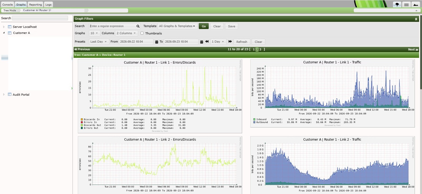Open the Template dropdown

pos(177,26)
